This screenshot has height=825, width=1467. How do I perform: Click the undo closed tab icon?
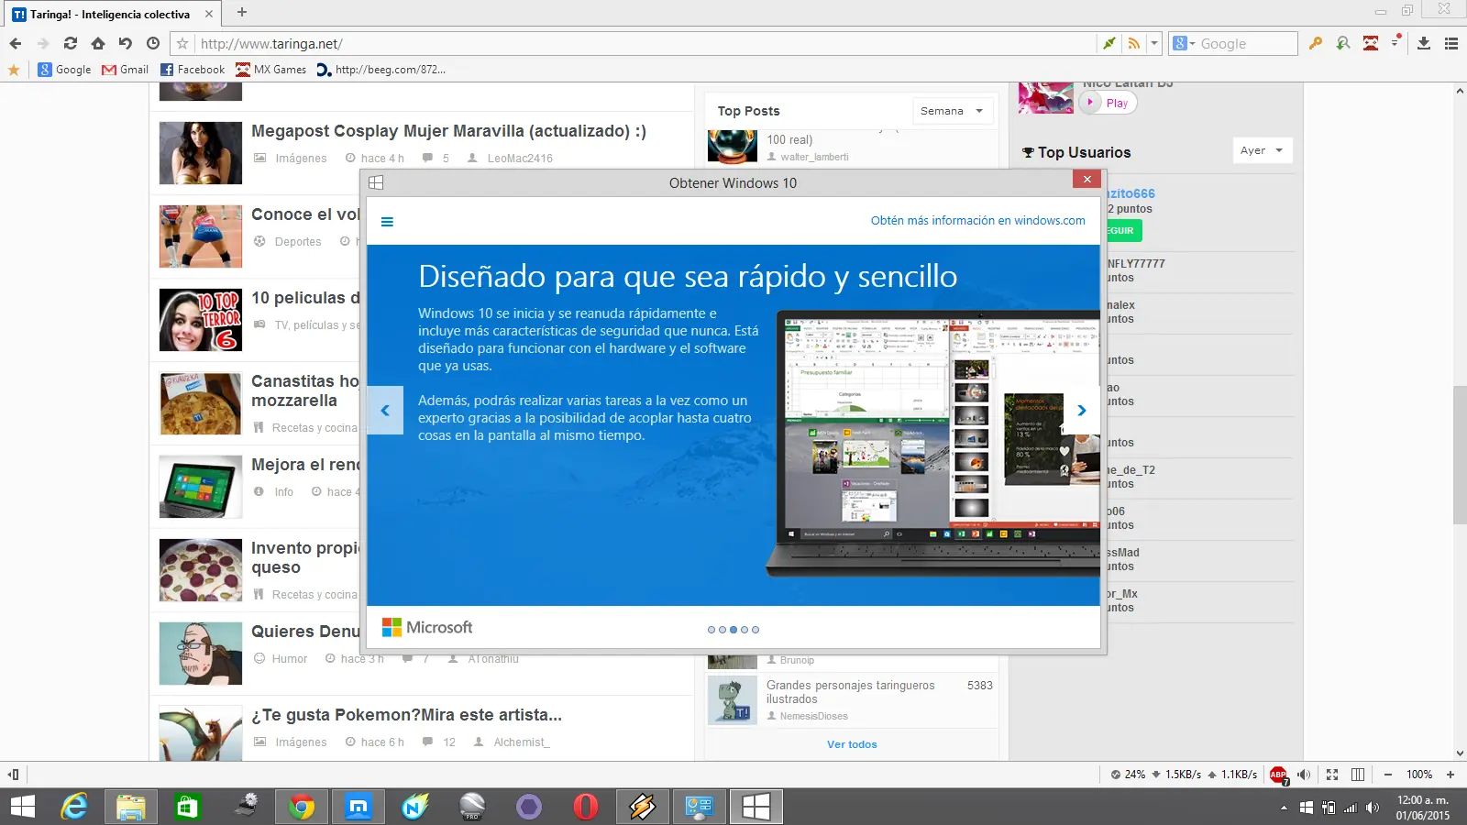point(126,43)
